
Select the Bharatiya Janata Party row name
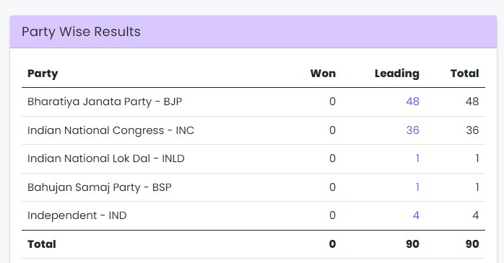point(105,102)
